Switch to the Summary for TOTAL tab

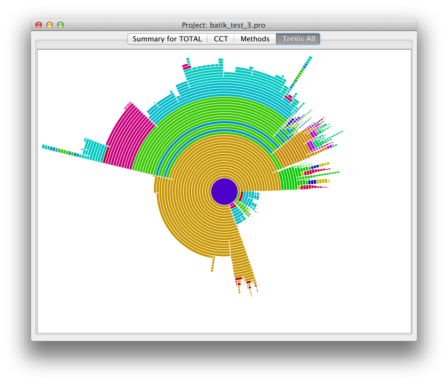point(167,39)
